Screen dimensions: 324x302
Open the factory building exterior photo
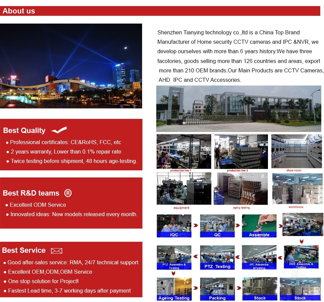coord(238,108)
